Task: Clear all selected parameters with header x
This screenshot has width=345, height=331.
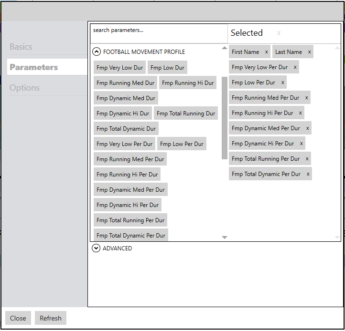Action: click(279, 33)
